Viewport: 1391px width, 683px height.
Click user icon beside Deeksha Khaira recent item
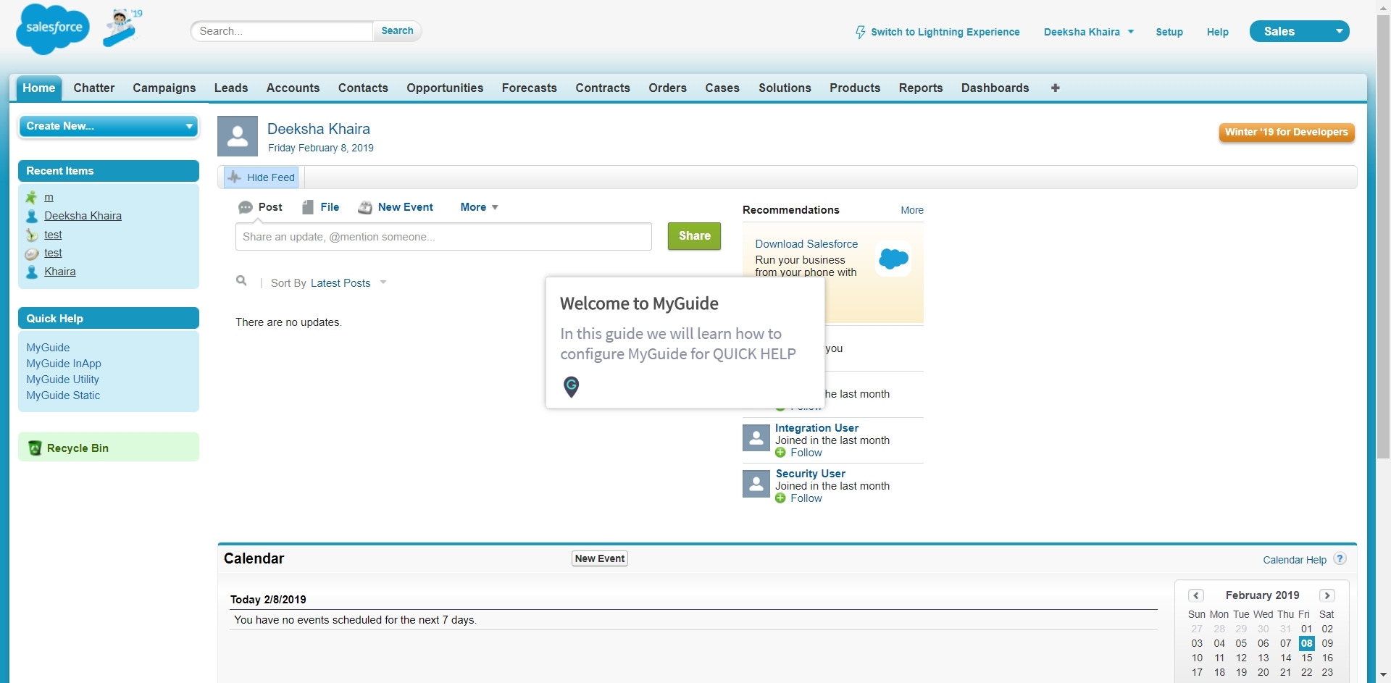(31, 216)
